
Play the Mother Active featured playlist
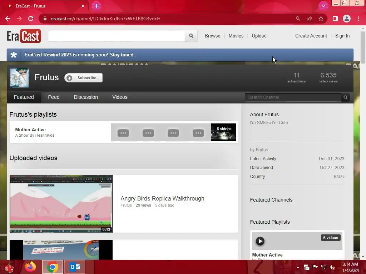[x=260, y=241]
